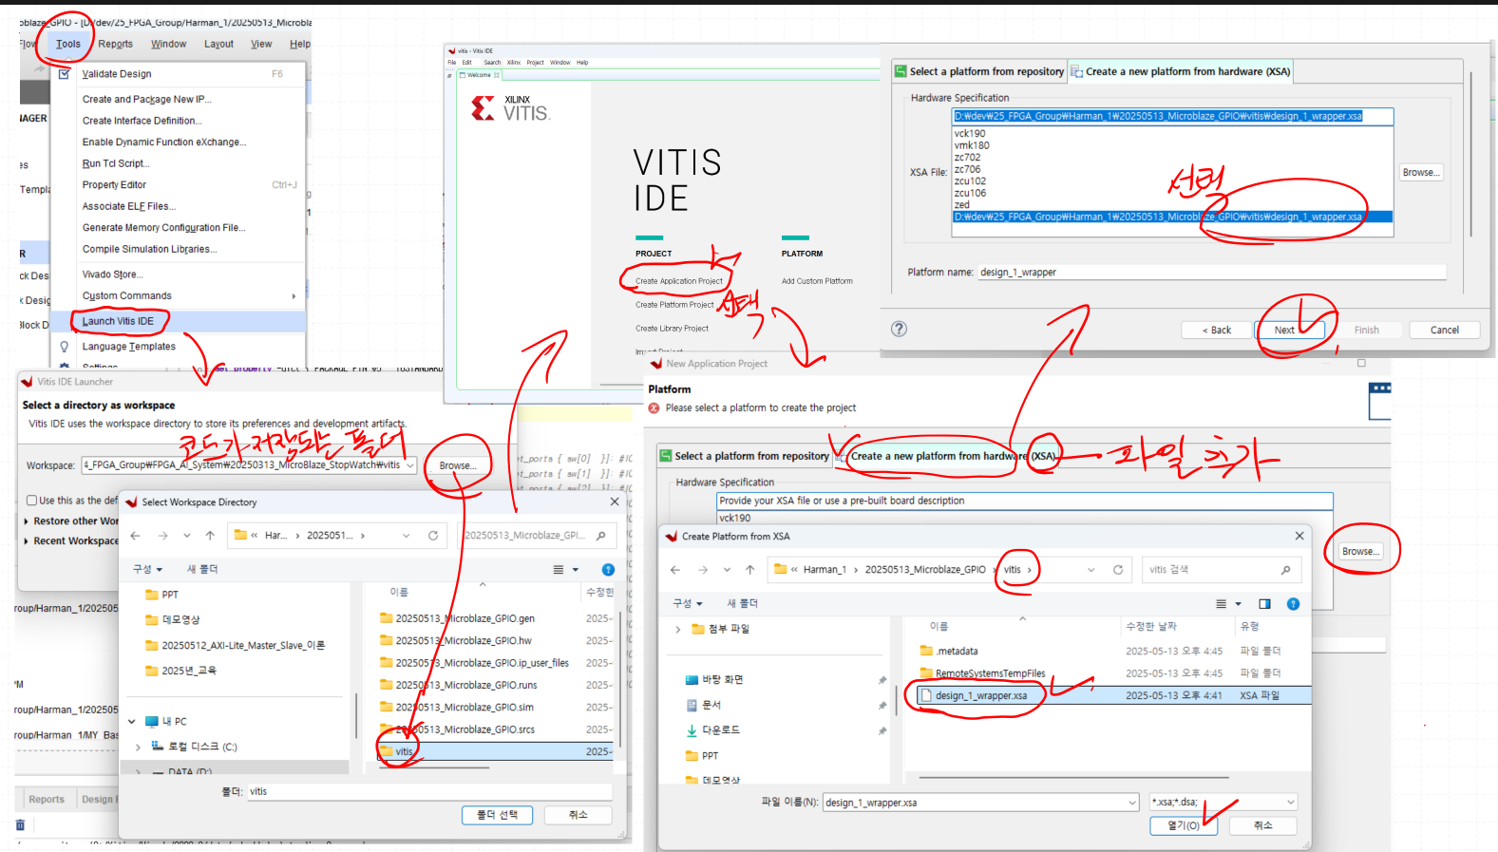Click 수정한 날짜 column header
The width and height of the screenshot is (1498, 852).
[1151, 626]
